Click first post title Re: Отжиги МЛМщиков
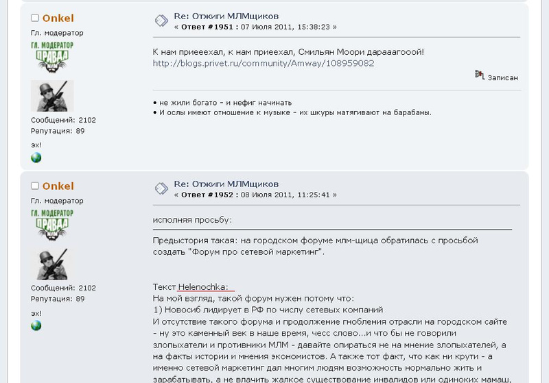 coord(226,16)
